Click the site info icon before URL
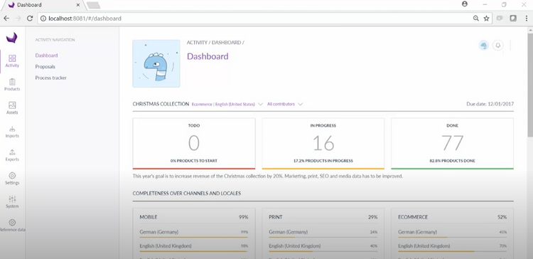This screenshot has height=259, width=533. [x=43, y=18]
